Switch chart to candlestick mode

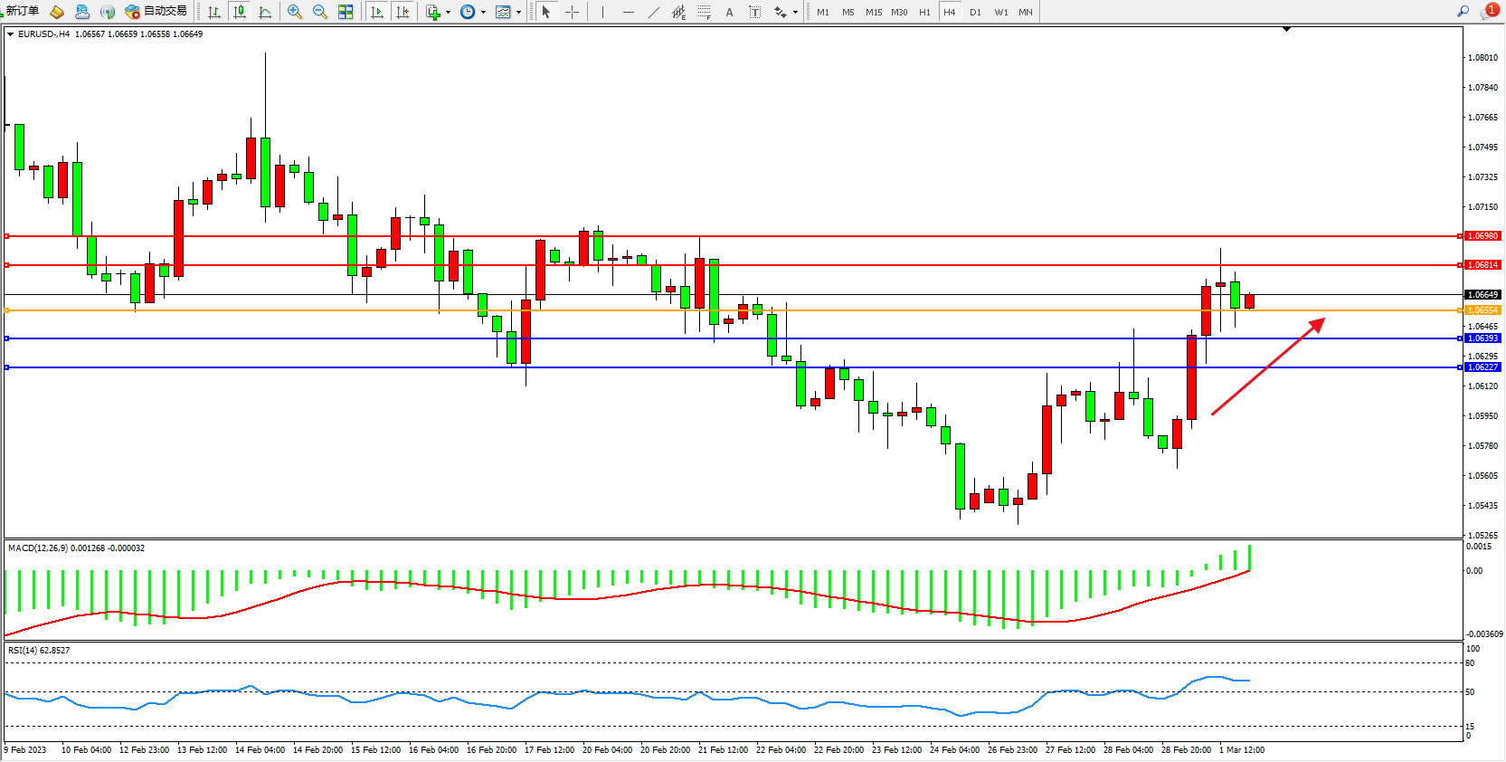(x=240, y=12)
